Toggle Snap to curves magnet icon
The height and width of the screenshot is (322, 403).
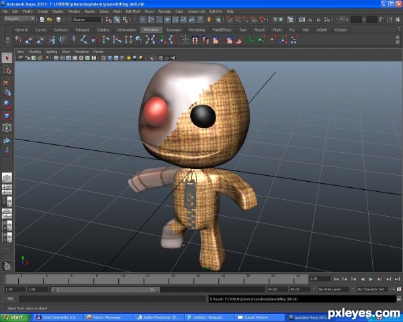tap(238, 19)
